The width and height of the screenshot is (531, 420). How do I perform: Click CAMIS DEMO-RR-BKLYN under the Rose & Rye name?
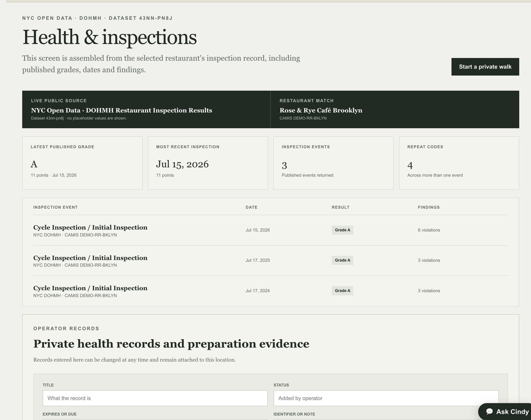click(x=303, y=118)
